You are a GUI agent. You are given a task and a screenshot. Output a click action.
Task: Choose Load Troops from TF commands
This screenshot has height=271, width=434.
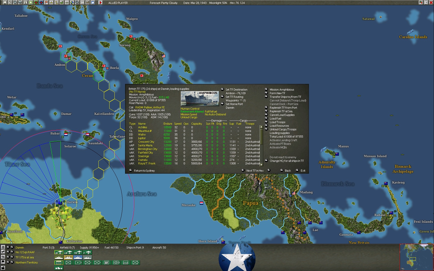click(x=277, y=122)
